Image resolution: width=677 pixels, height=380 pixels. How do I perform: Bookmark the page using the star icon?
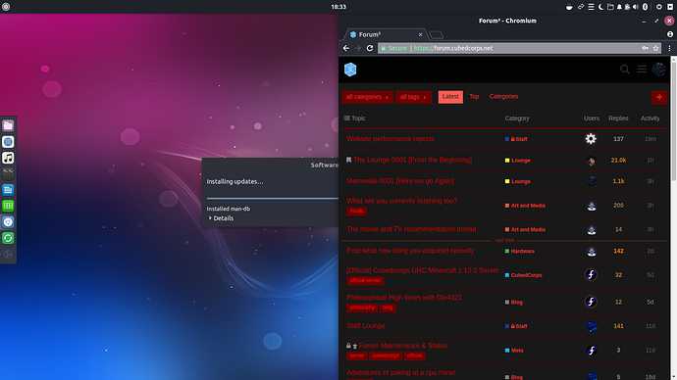click(655, 48)
